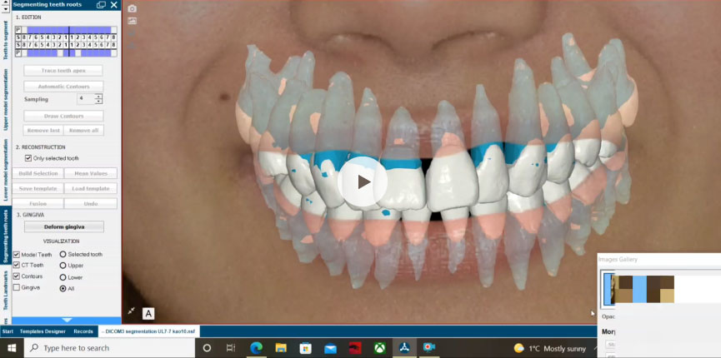Switch to the dental software taskbar icon
The image size is (721, 358).
(404, 348)
